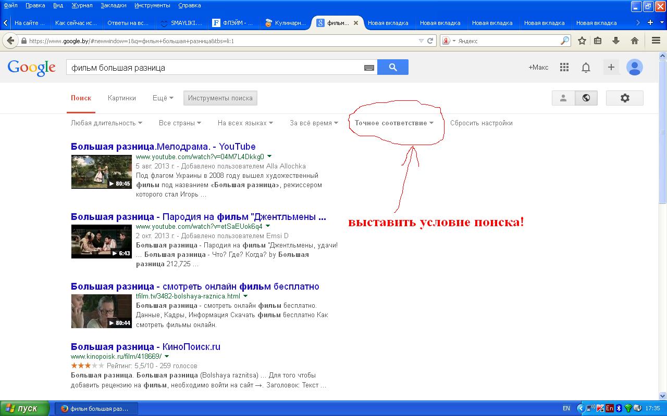Open the list all tabs dropdown
Viewport: 667px width, 416px height.
(662, 22)
